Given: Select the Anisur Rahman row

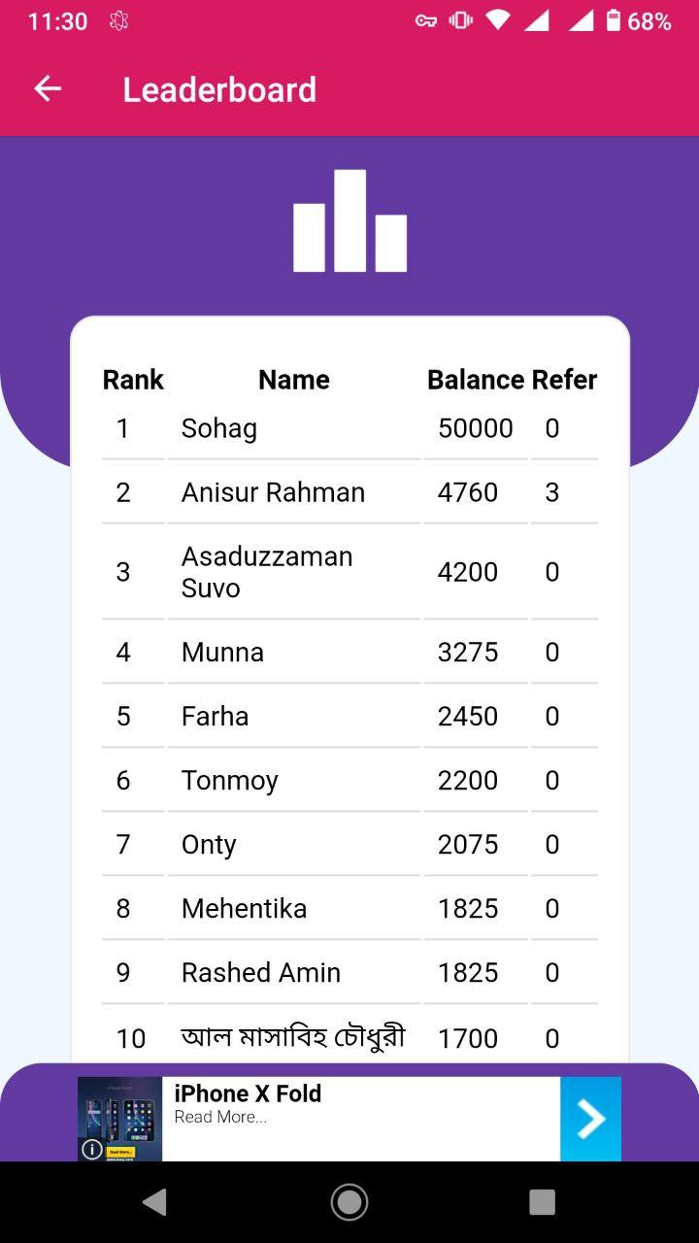Looking at the screenshot, I should click(349, 492).
